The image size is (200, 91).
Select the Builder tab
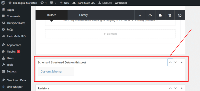51,15
